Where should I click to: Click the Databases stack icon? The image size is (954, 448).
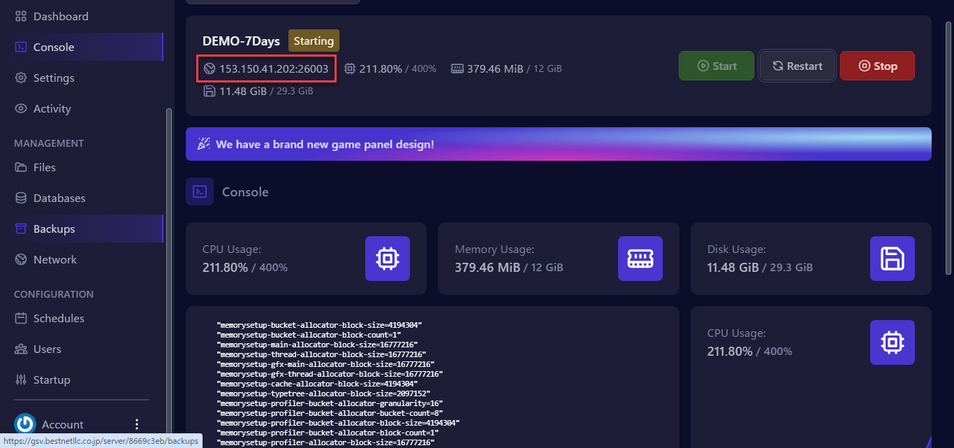pos(21,198)
